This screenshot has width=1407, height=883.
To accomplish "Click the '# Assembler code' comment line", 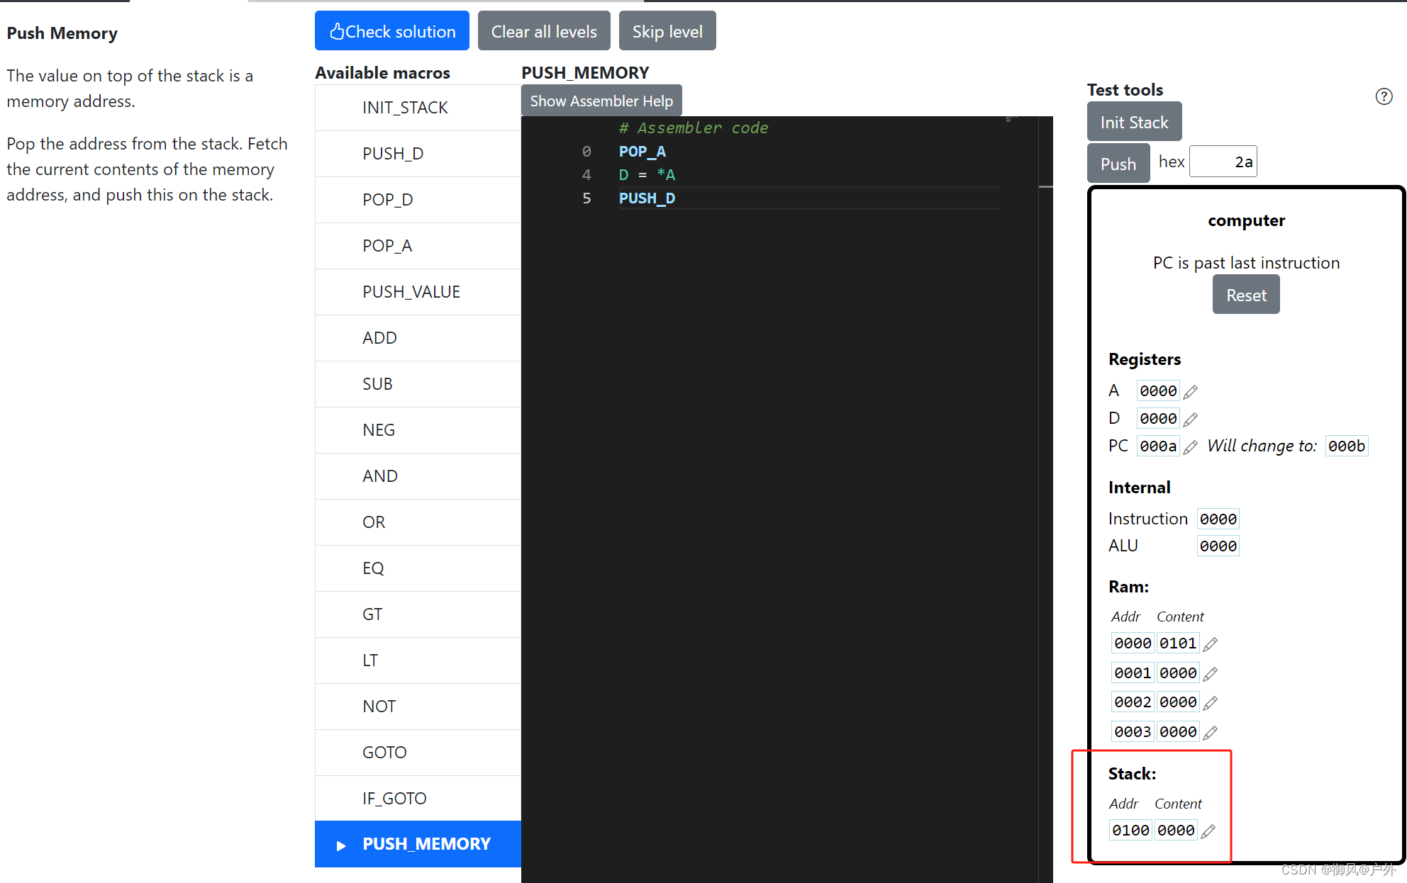I will tap(693, 128).
